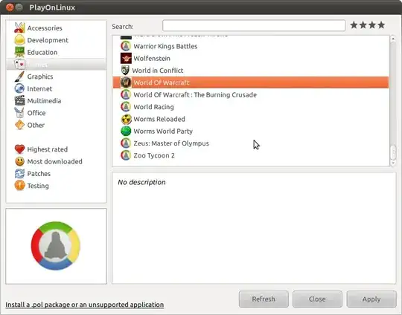This screenshot has width=402, height=315.
Task: Click the Graphics paintbrush icon
Action: click(19, 77)
